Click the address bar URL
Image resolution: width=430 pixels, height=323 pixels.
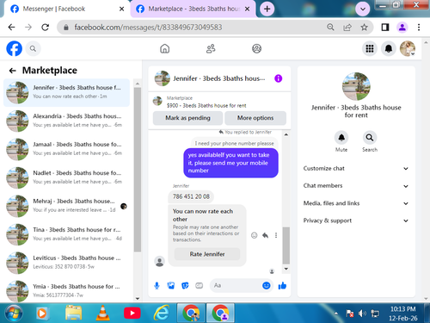coord(148,28)
